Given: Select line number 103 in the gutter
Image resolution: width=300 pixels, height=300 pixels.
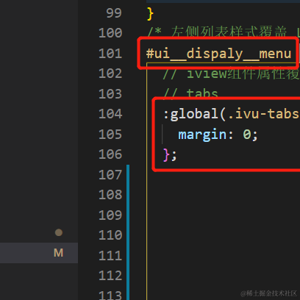Looking at the screenshot, I should pos(110,94).
